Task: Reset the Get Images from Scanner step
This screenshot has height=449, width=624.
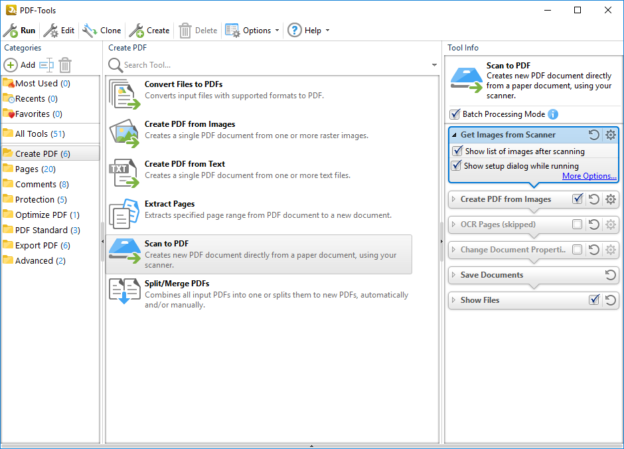Action: 593,135
